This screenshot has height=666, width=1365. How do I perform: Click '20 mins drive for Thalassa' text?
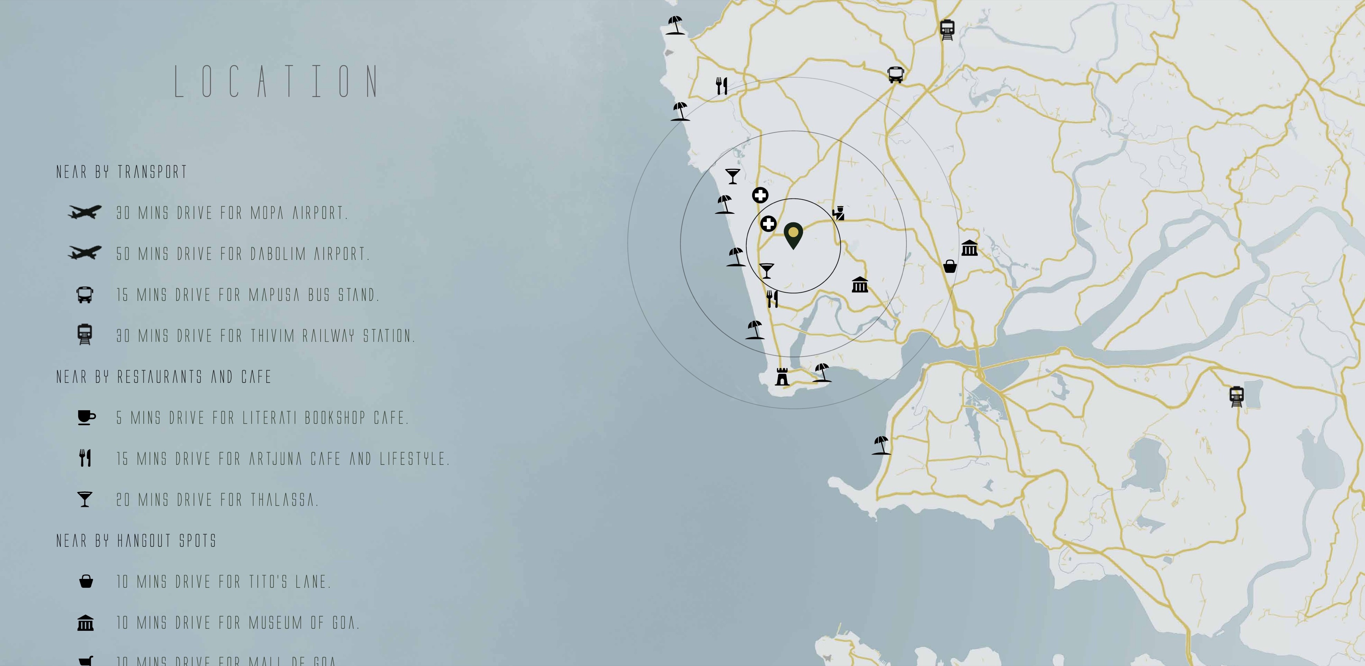[218, 500]
